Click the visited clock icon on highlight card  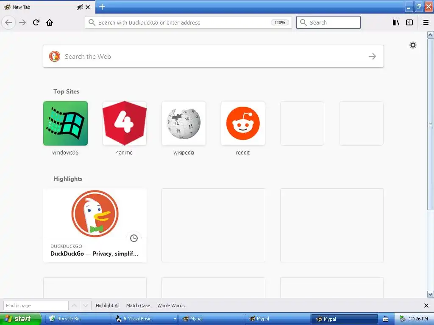point(134,238)
